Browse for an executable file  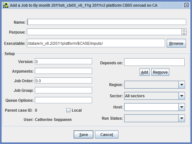[176, 43]
